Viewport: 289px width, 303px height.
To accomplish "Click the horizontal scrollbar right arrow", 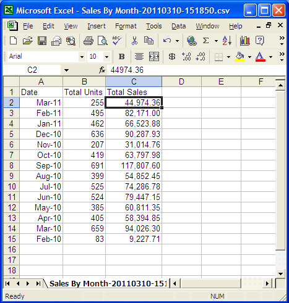I will (x=267, y=284).
